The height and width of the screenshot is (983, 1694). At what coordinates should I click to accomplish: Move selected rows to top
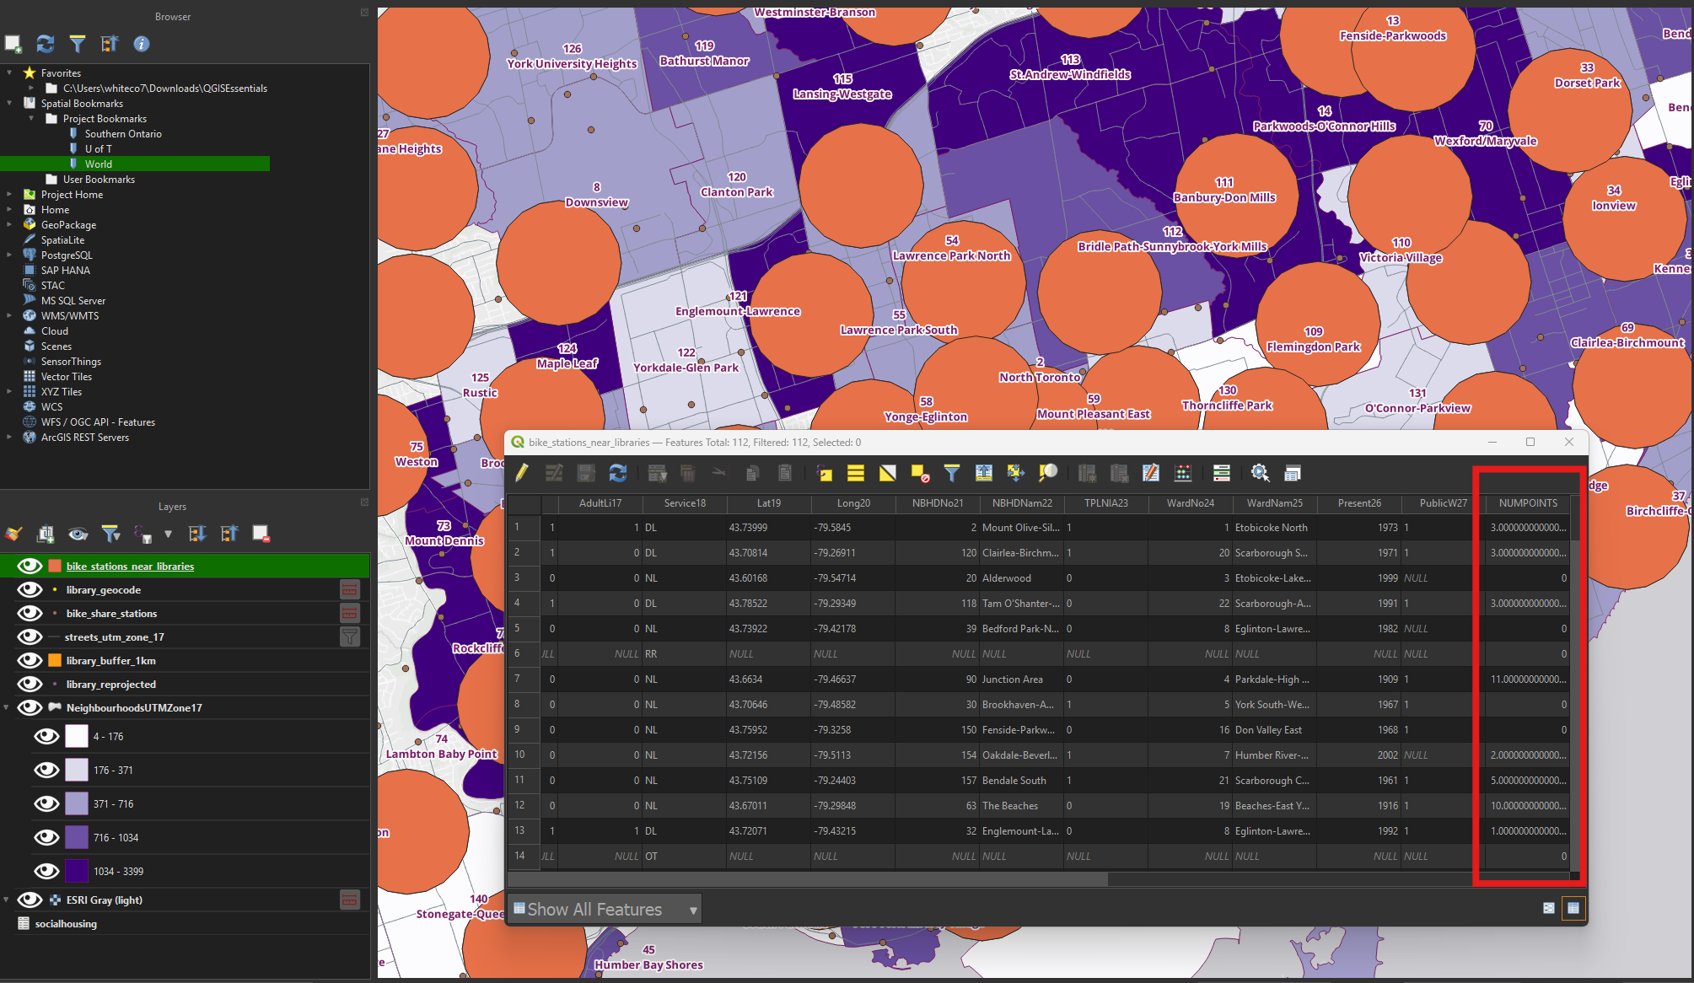984,473
